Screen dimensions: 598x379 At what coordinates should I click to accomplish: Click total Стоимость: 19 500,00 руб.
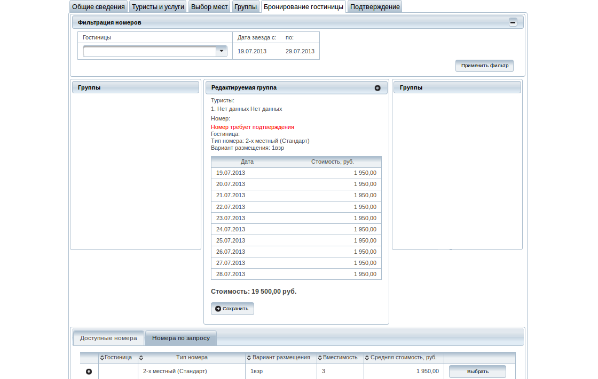point(254,292)
